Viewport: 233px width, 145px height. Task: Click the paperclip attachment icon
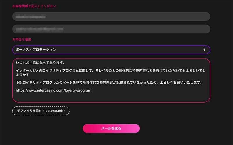point(18,110)
